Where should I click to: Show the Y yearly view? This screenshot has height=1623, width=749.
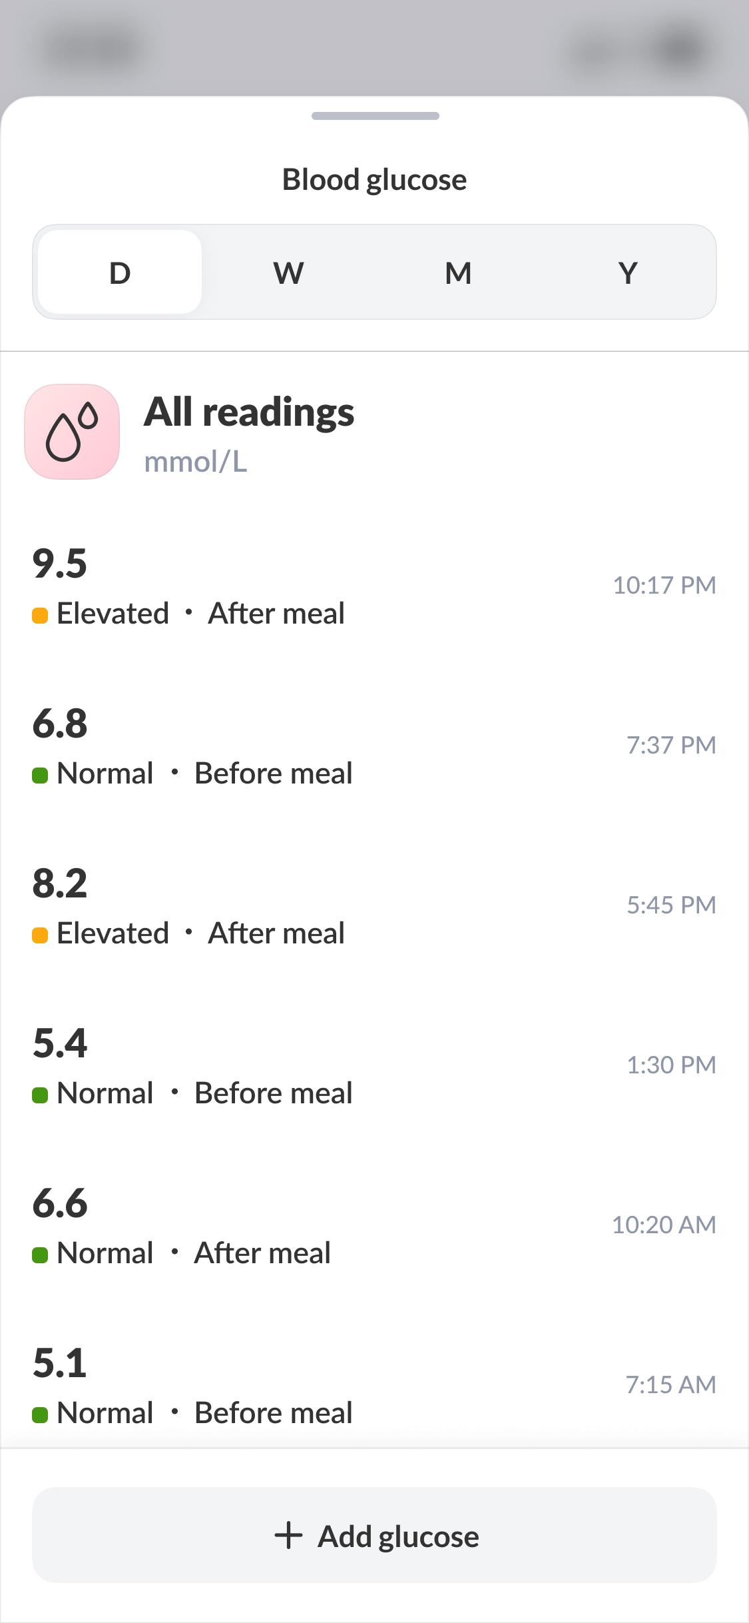pos(628,272)
